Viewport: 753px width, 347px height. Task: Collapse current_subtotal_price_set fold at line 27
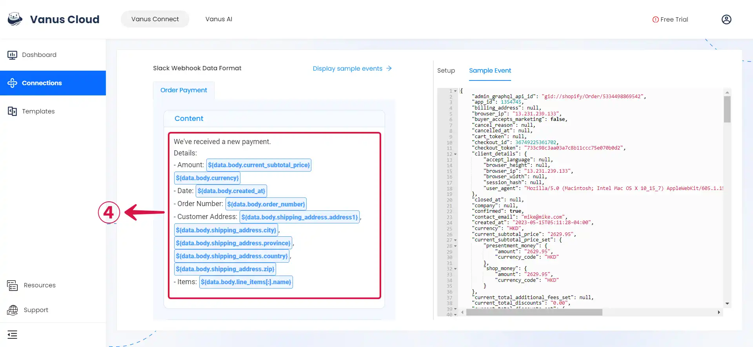[x=455, y=240]
